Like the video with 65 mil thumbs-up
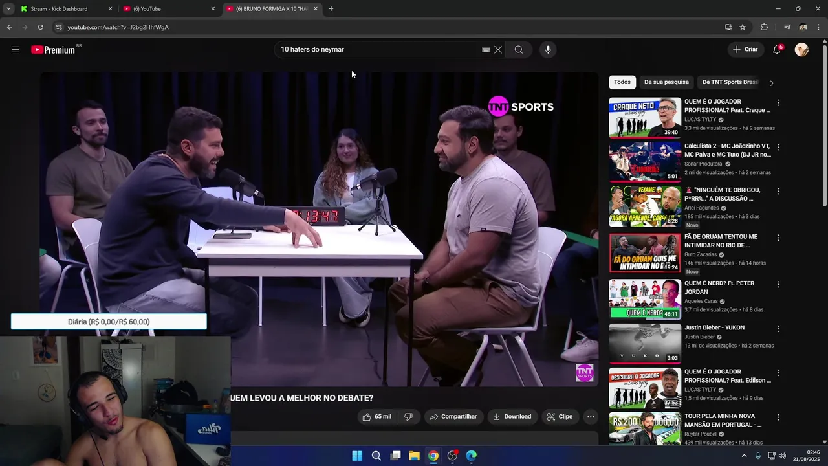The height and width of the screenshot is (466, 828). pyautogui.click(x=377, y=416)
